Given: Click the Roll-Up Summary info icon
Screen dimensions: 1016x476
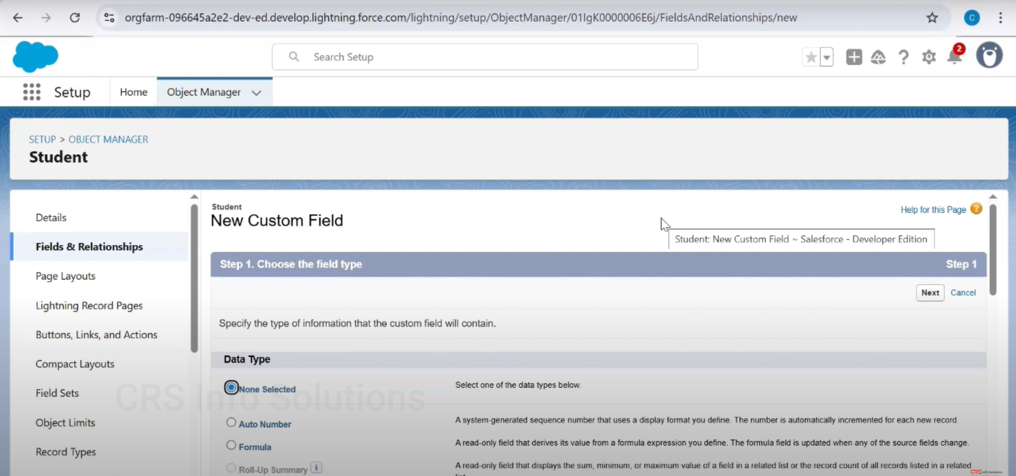Looking at the screenshot, I should pyautogui.click(x=316, y=468).
